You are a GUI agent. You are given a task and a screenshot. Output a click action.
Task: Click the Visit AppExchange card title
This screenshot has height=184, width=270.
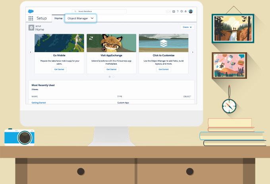[112, 55]
